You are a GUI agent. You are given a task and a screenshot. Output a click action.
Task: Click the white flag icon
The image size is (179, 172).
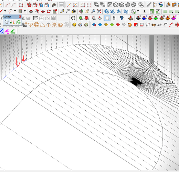point(148,25)
